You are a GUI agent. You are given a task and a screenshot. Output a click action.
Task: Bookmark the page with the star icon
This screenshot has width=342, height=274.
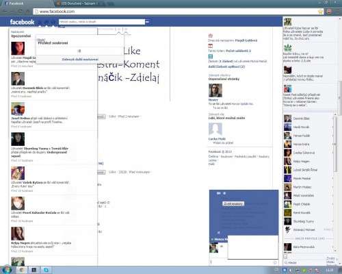(320, 11)
